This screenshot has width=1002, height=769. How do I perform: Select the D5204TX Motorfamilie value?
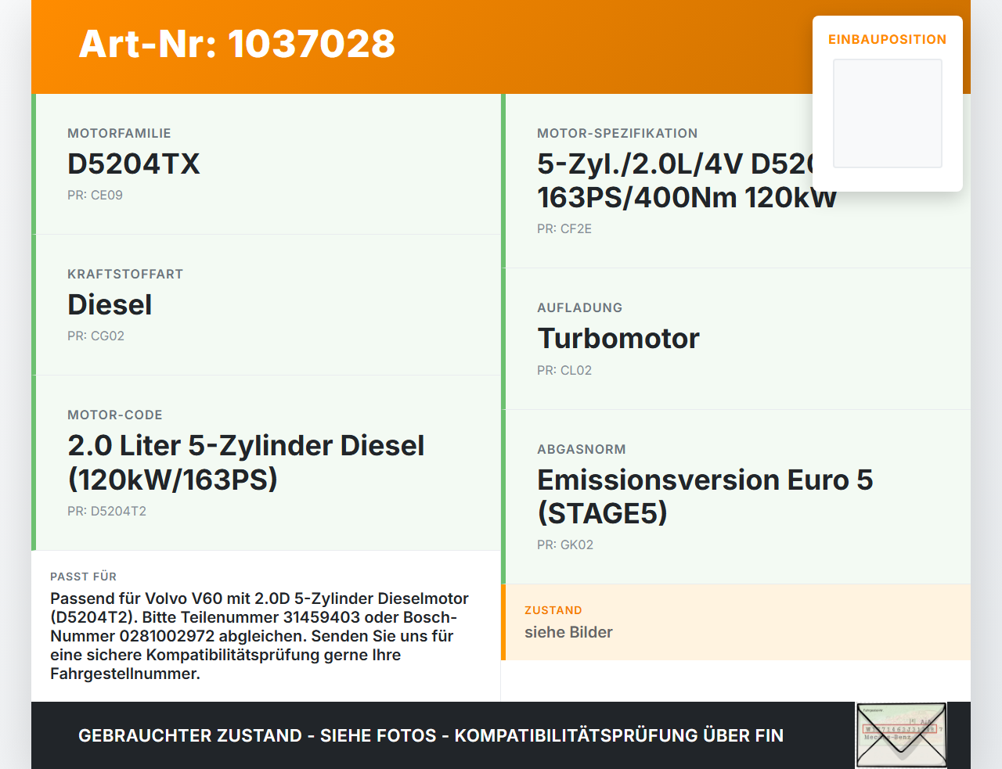(x=134, y=164)
